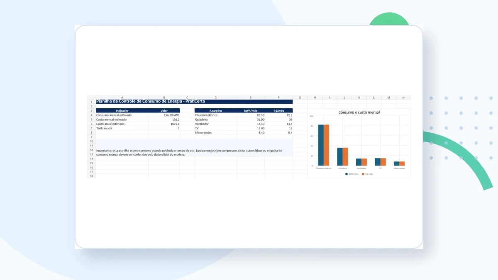This screenshot has width=498, height=280.
Task: Select the 'Geladeira' table cell
Action: pyautogui.click(x=216, y=119)
